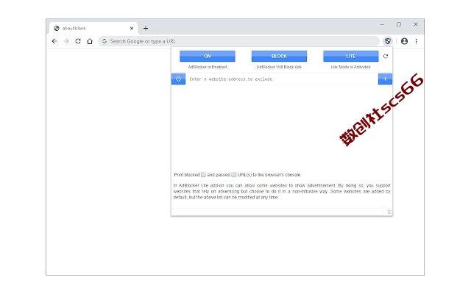471x294 pixels.
Task: Close the about:blank tab
Action: [132, 28]
